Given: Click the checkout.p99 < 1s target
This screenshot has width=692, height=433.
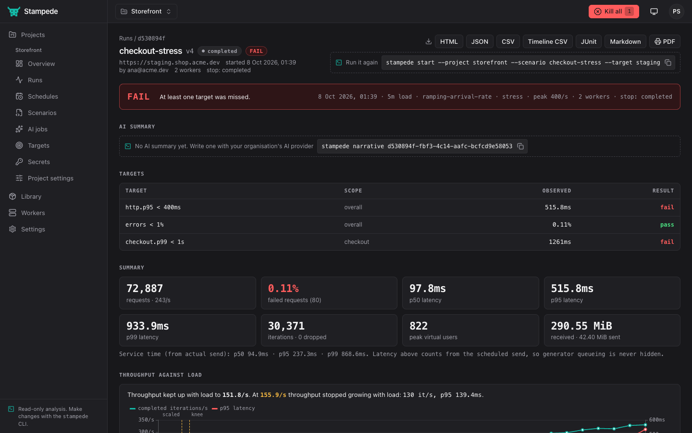Looking at the screenshot, I should point(399,242).
